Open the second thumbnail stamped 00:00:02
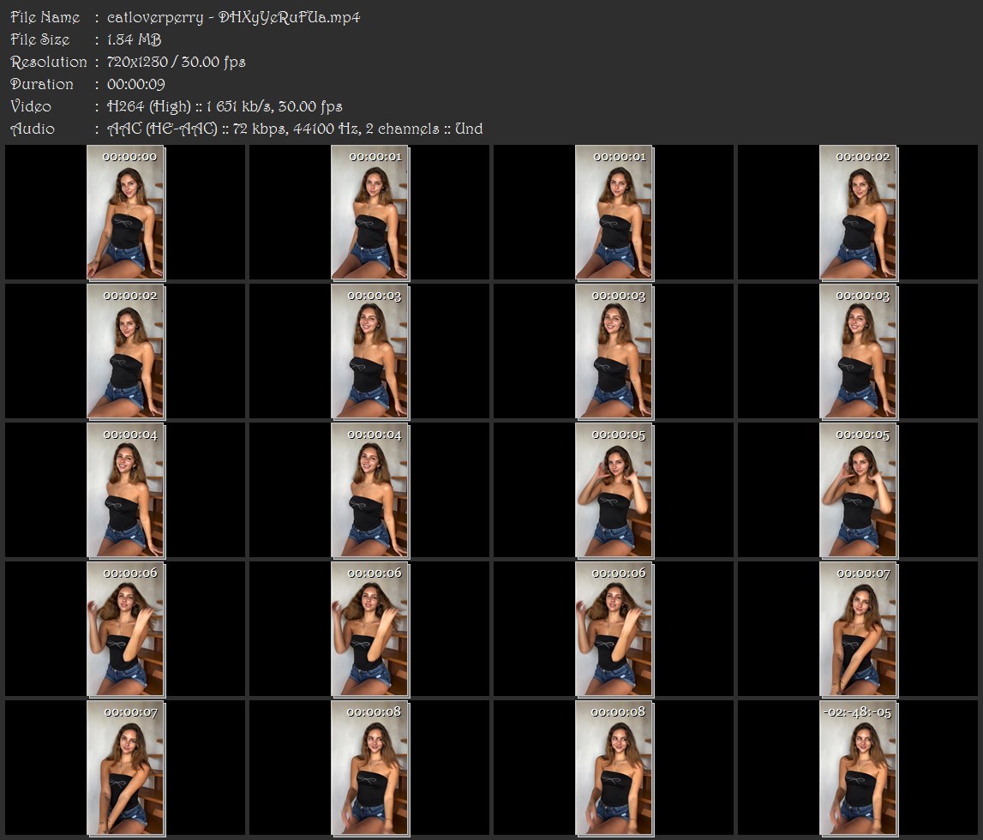Image resolution: width=983 pixels, height=840 pixels. click(125, 351)
